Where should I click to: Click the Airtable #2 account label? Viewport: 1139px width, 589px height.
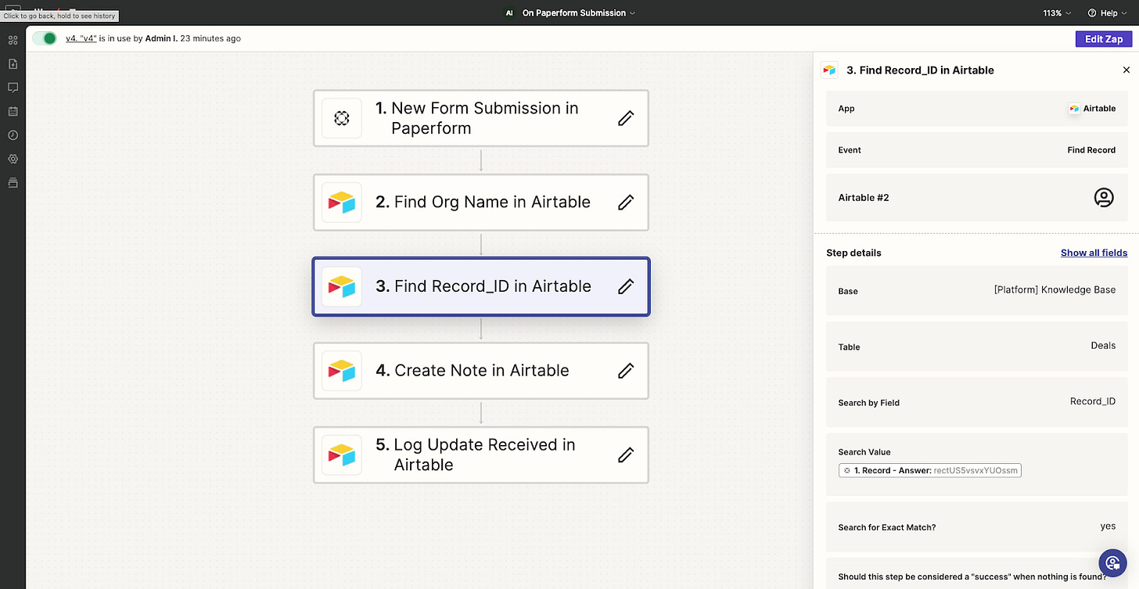[864, 198]
